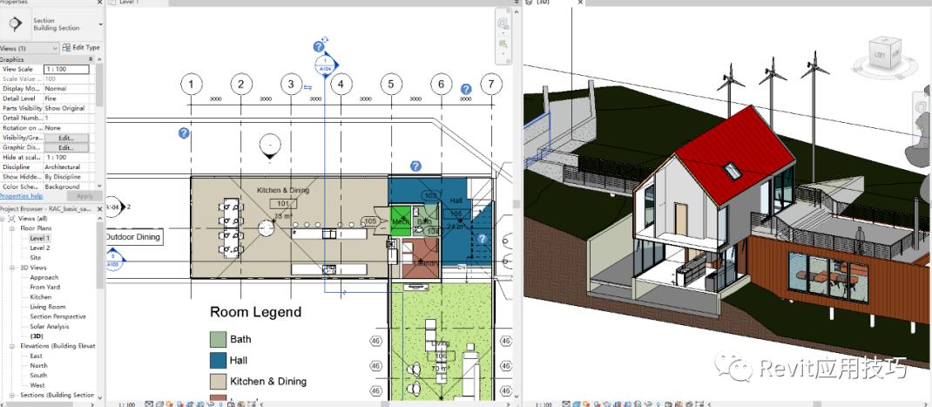932x407 pixels.
Task: Select the Kitchen & Dining 101 room tag
Action: (x=283, y=204)
